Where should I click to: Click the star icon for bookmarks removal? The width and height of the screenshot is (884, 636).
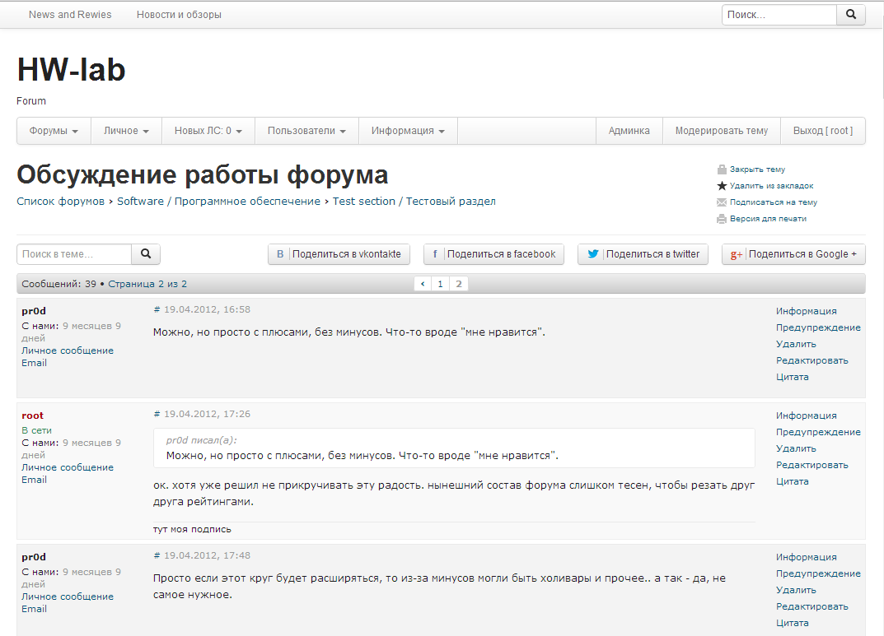[x=722, y=186]
